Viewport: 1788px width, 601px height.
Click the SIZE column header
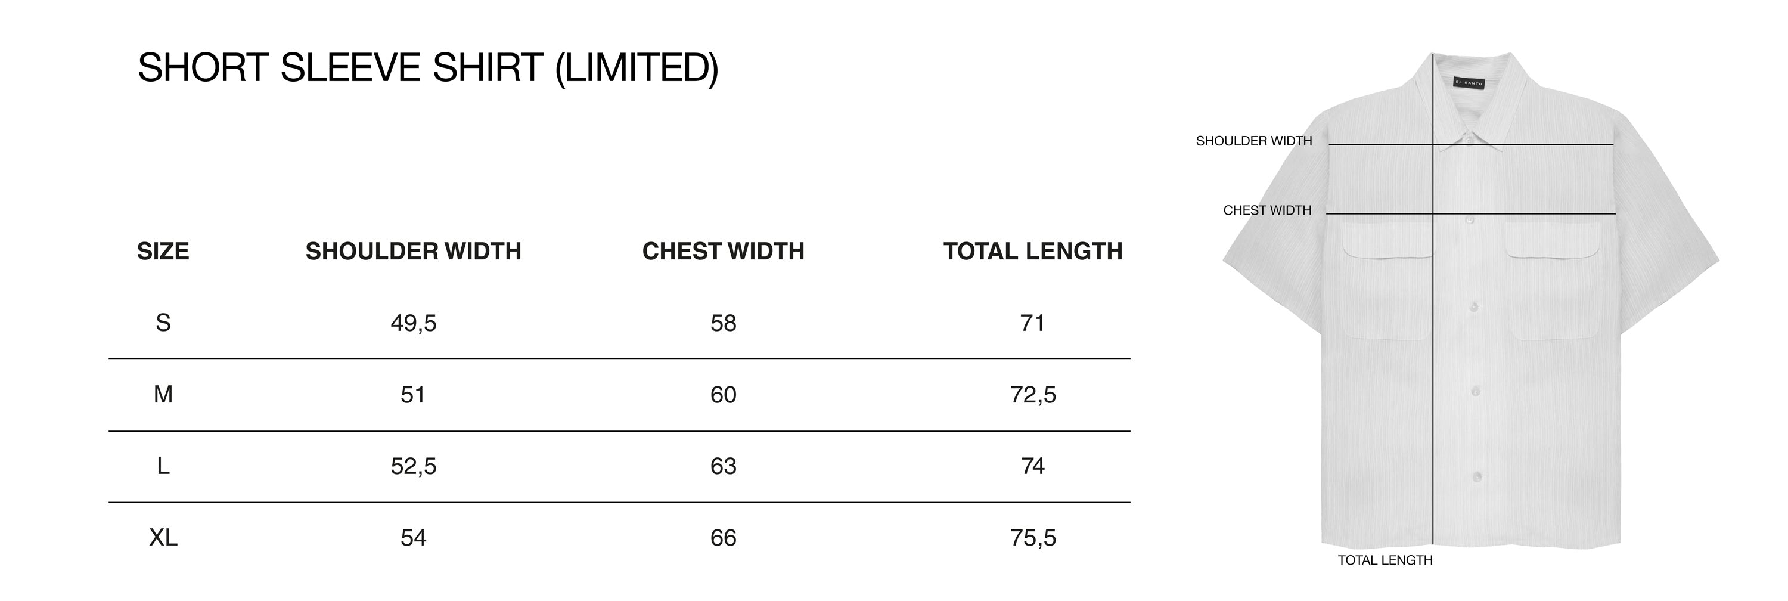[163, 251]
